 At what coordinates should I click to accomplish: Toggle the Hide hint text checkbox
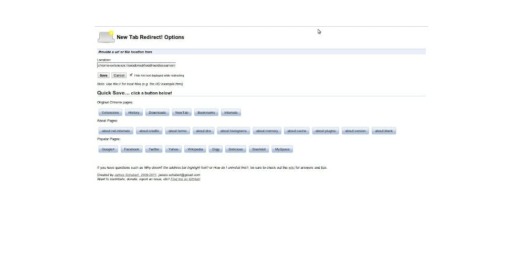[131, 75]
